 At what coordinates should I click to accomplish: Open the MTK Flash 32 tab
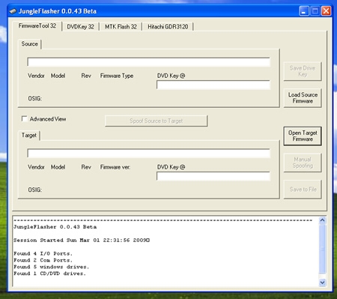(x=121, y=27)
